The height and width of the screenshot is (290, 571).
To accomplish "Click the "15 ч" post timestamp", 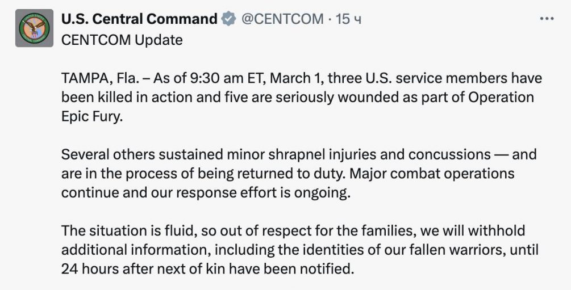I will pos(349,19).
